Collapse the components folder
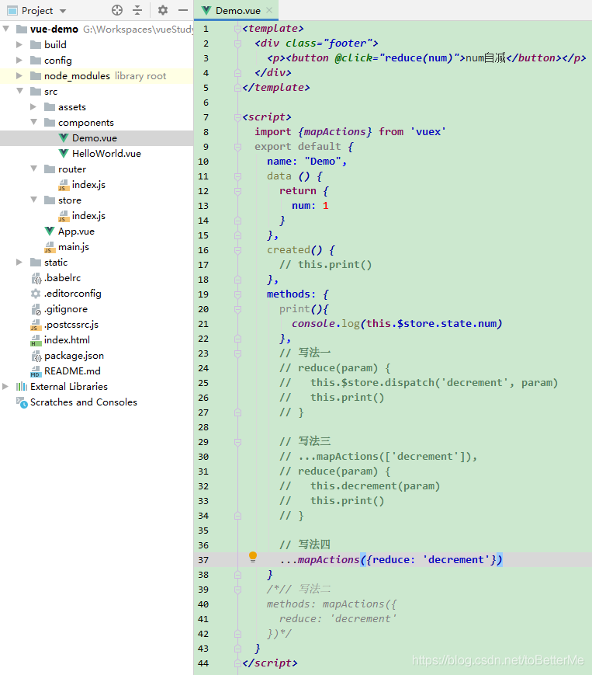The width and height of the screenshot is (592, 675). point(34,122)
